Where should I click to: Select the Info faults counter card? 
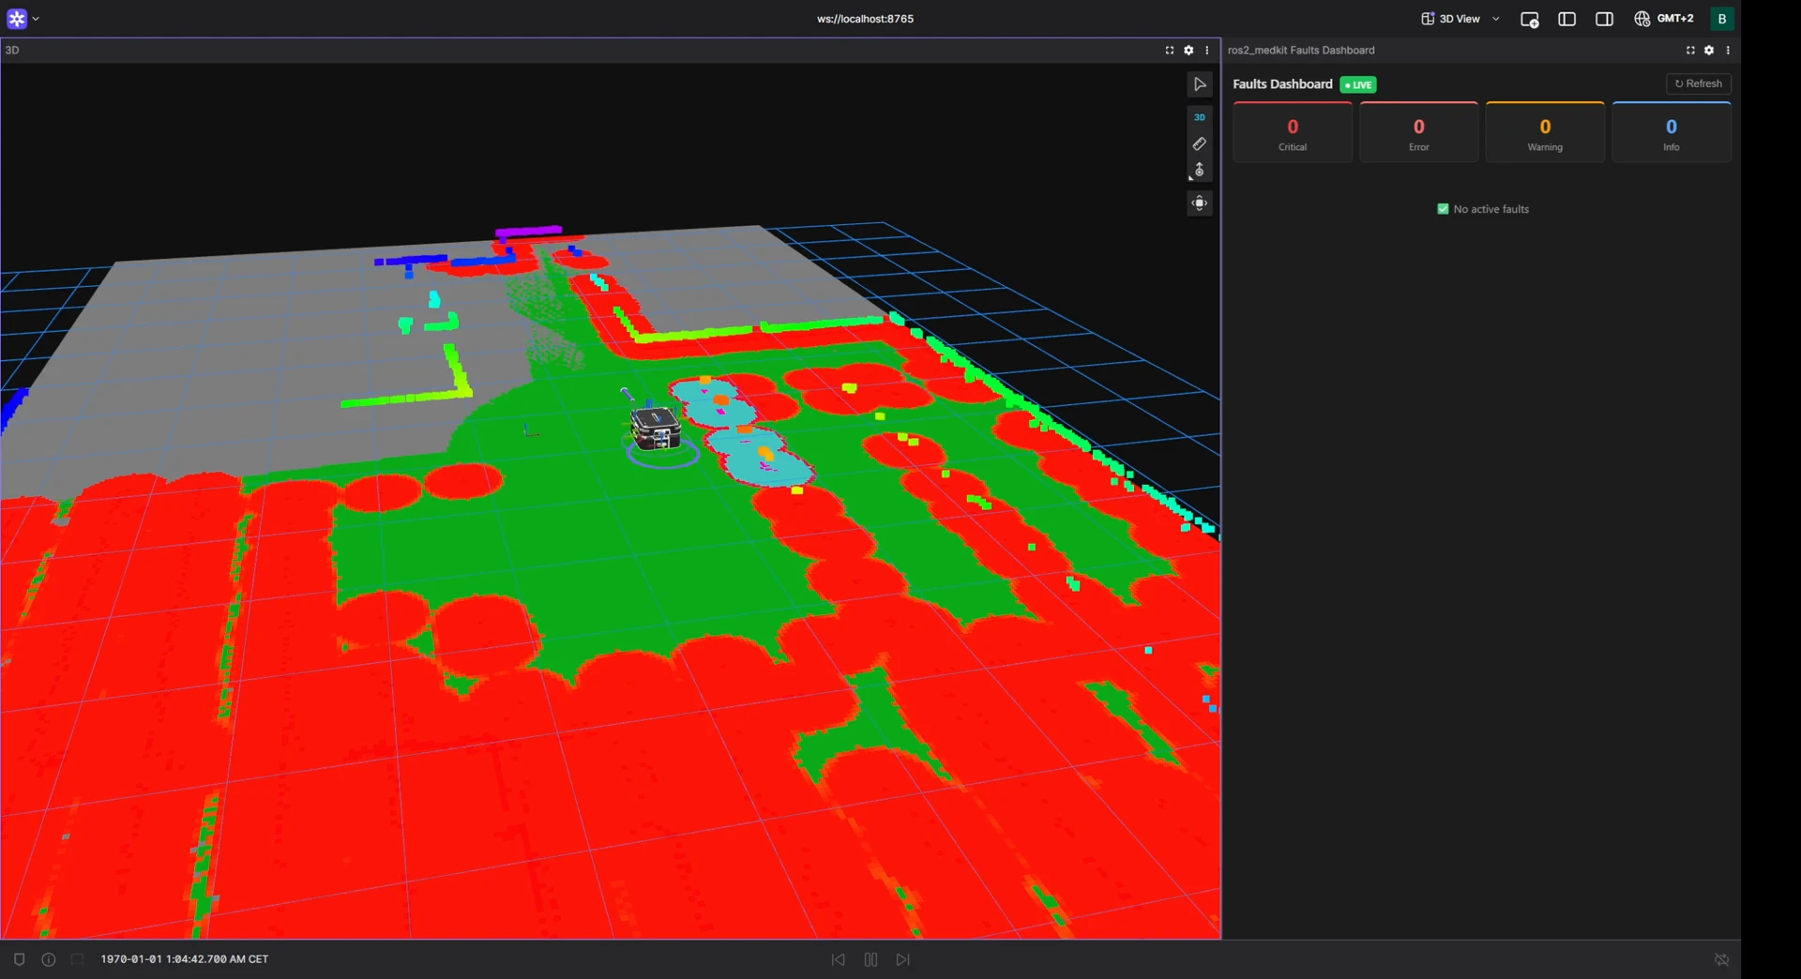(x=1672, y=132)
